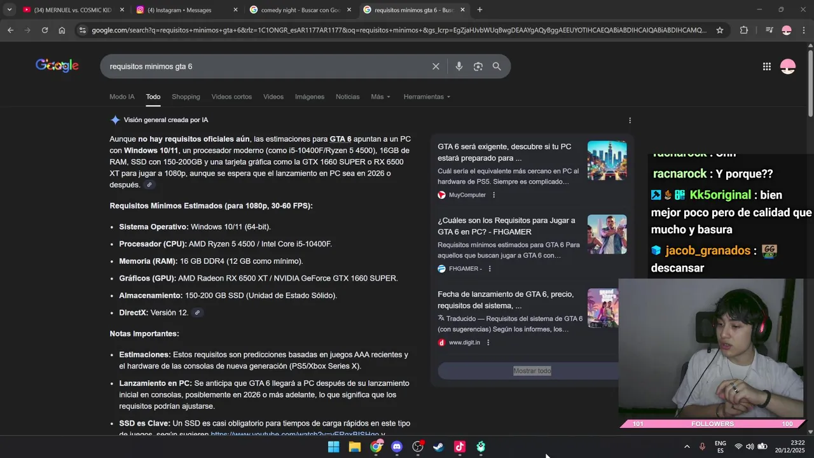Click the source link icon after 'Versión 12.'
This screenshot has height=458, width=814.
(x=197, y=313)
